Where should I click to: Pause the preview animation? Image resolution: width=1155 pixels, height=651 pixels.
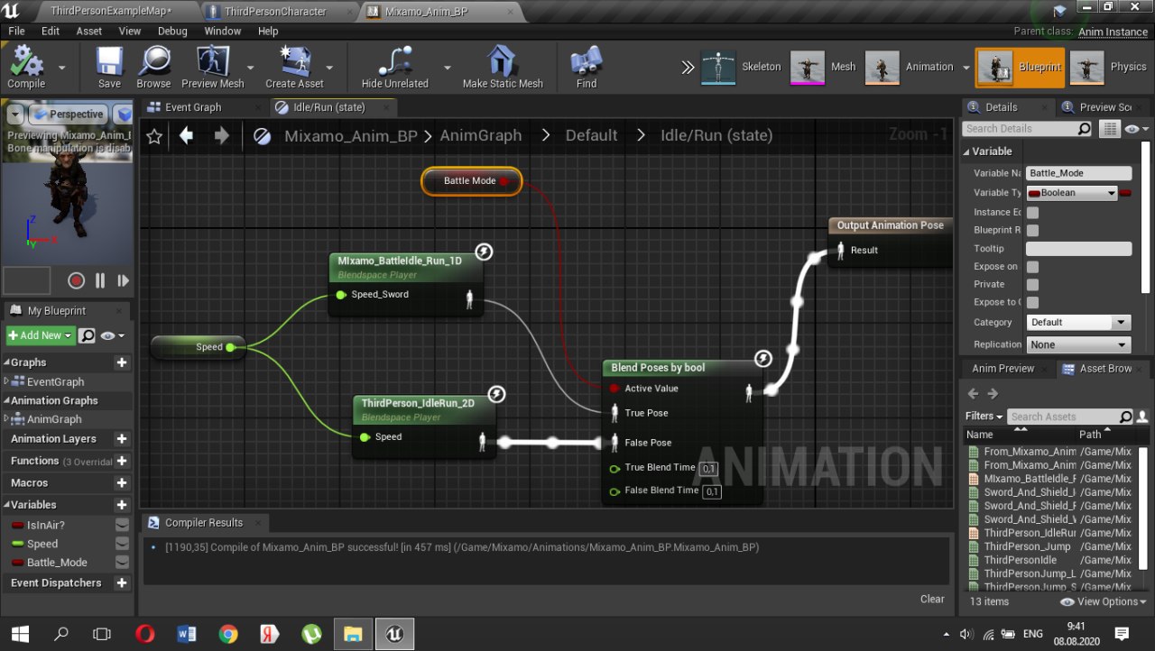100,280
